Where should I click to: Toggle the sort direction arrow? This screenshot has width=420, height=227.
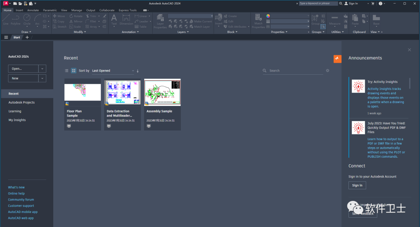(x=138, y=71)
